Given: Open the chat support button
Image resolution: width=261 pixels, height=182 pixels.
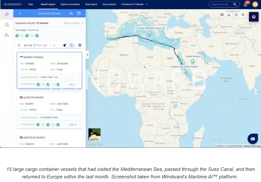Looking at the screenshot, I should 253,139.
